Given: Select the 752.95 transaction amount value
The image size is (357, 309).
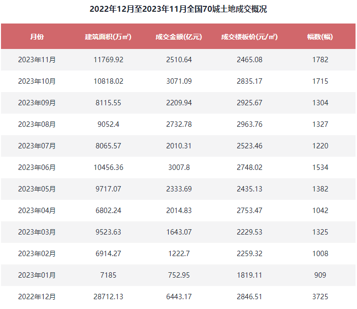Looking at the screenshot, I should coord(178,275).
